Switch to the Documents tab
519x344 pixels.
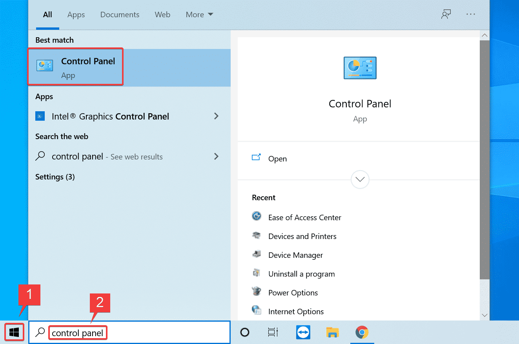(120, 15)
